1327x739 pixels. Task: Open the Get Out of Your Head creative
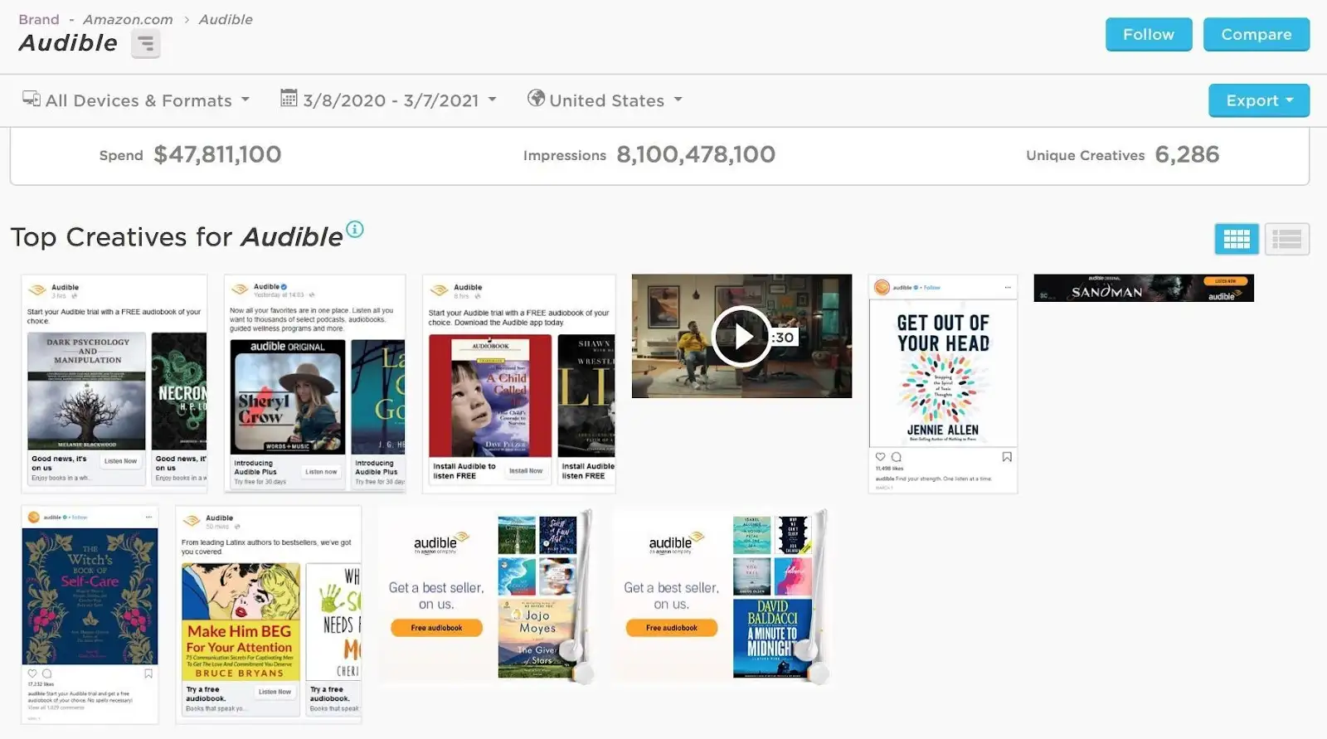point(943,384)
